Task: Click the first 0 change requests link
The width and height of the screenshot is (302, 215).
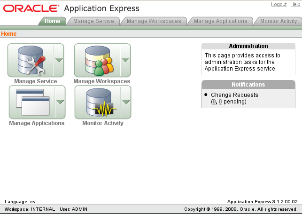Action: [x=214, y=102]
